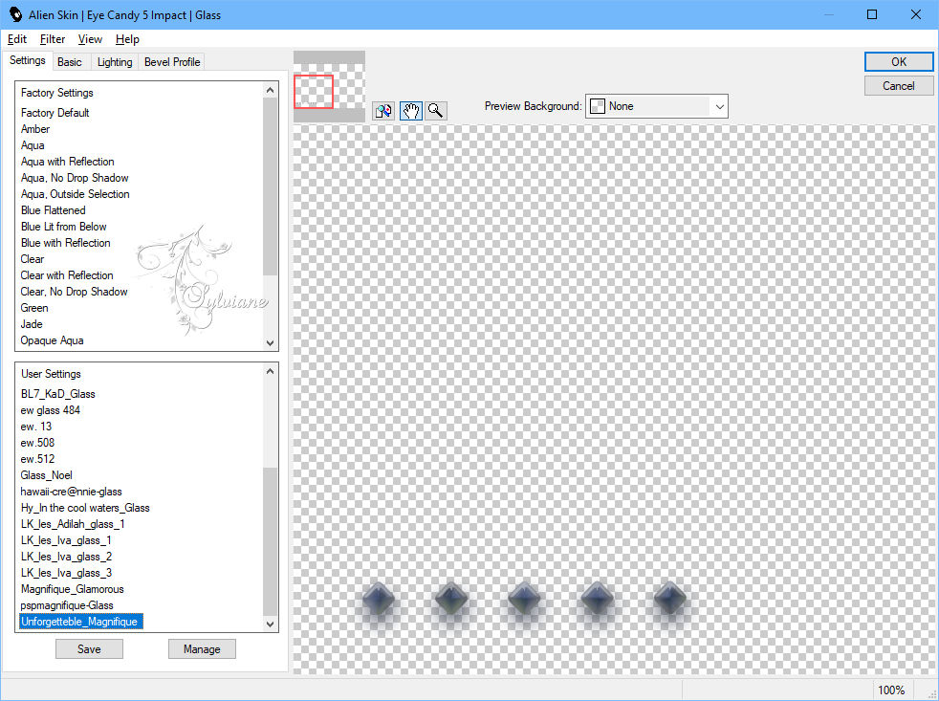Select BL7_KaD_Glass user setting
The width and height of the screenshot is (939, 701).
(x=57, y=394)
